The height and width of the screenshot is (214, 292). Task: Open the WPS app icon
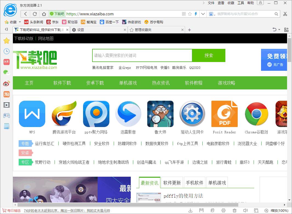[32, 114]
